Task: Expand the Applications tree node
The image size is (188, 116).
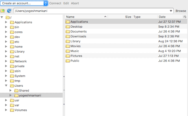Action: pos(6,22)
